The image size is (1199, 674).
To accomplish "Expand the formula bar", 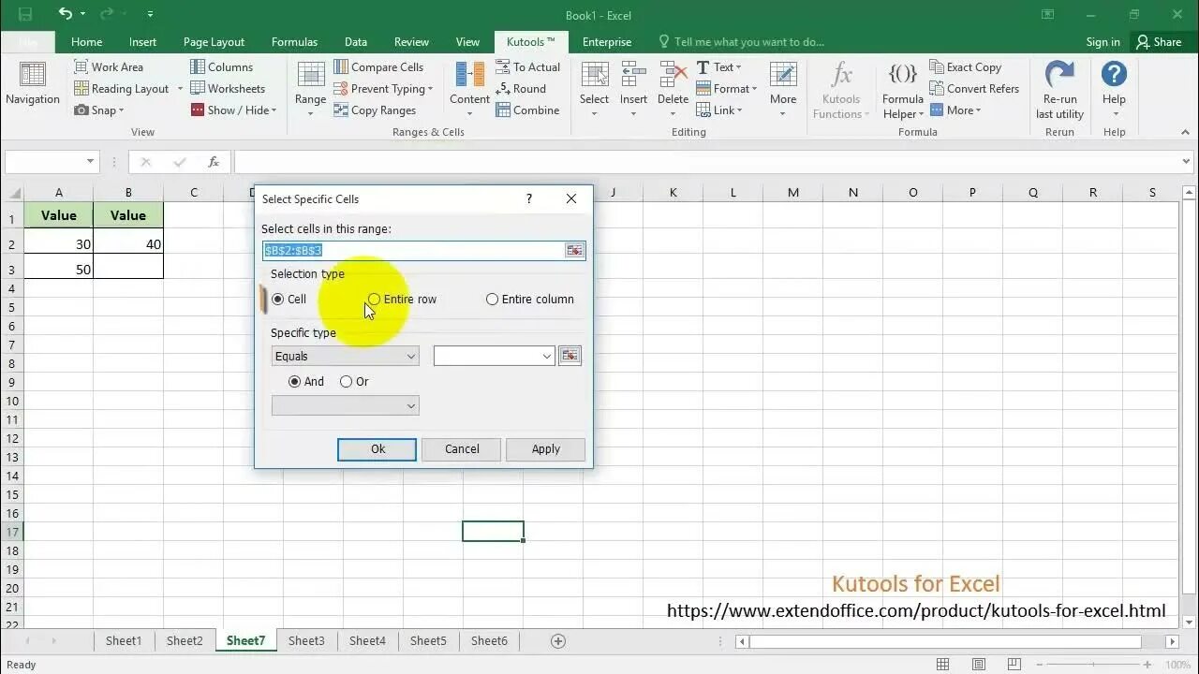I will (x=1187, y=162).
